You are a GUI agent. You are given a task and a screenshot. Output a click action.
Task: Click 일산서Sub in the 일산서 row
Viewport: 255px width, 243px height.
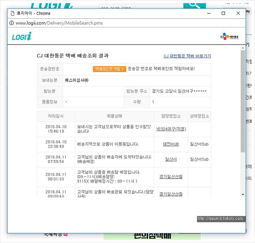(x=199, y=159)
